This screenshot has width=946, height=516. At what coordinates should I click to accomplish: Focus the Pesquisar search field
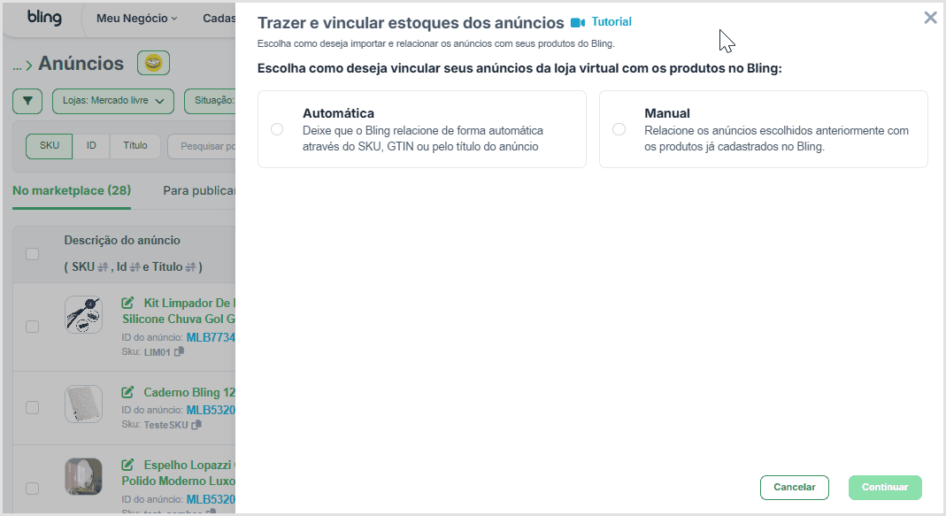(x=202, y=147)
